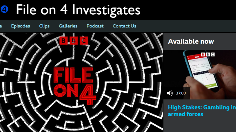This screenshot has height=132, width=236.
Task: Open the Episodes tab
Action: point(21,26)
